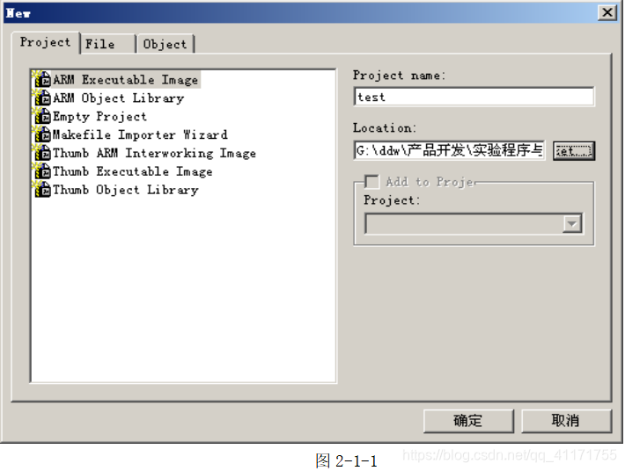Expand the Project dropdown arrow
Viewport: 625px width, 471px height.
pos(572,223)
